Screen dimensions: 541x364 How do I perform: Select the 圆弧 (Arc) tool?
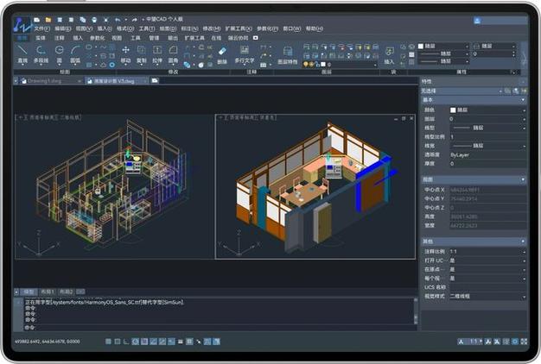pyautogui.click(x=75, y=54)
